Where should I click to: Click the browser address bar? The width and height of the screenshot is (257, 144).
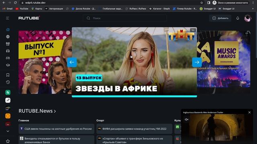pyautogui.click(x=112, y=3)
